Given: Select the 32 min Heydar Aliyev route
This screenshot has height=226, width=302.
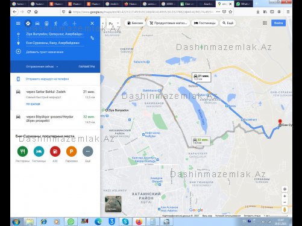Looking at the screenshot, I should (x=55, y=119).
